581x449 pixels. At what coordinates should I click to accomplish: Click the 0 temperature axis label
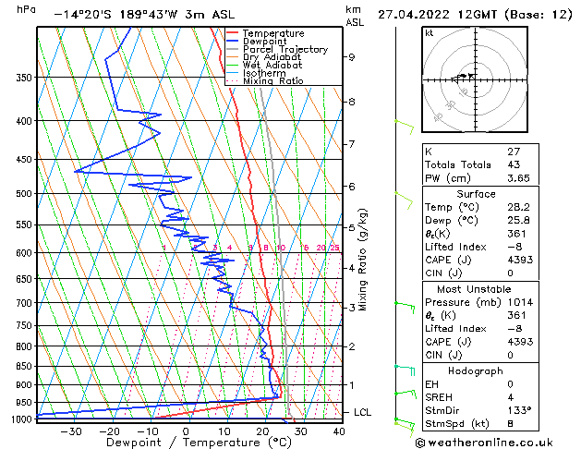pyautogui.click(x=186, y=431)
